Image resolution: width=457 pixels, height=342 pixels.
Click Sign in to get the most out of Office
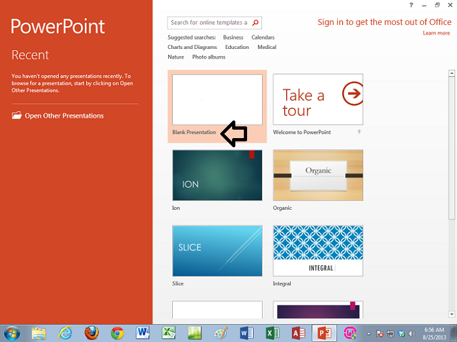385,22
